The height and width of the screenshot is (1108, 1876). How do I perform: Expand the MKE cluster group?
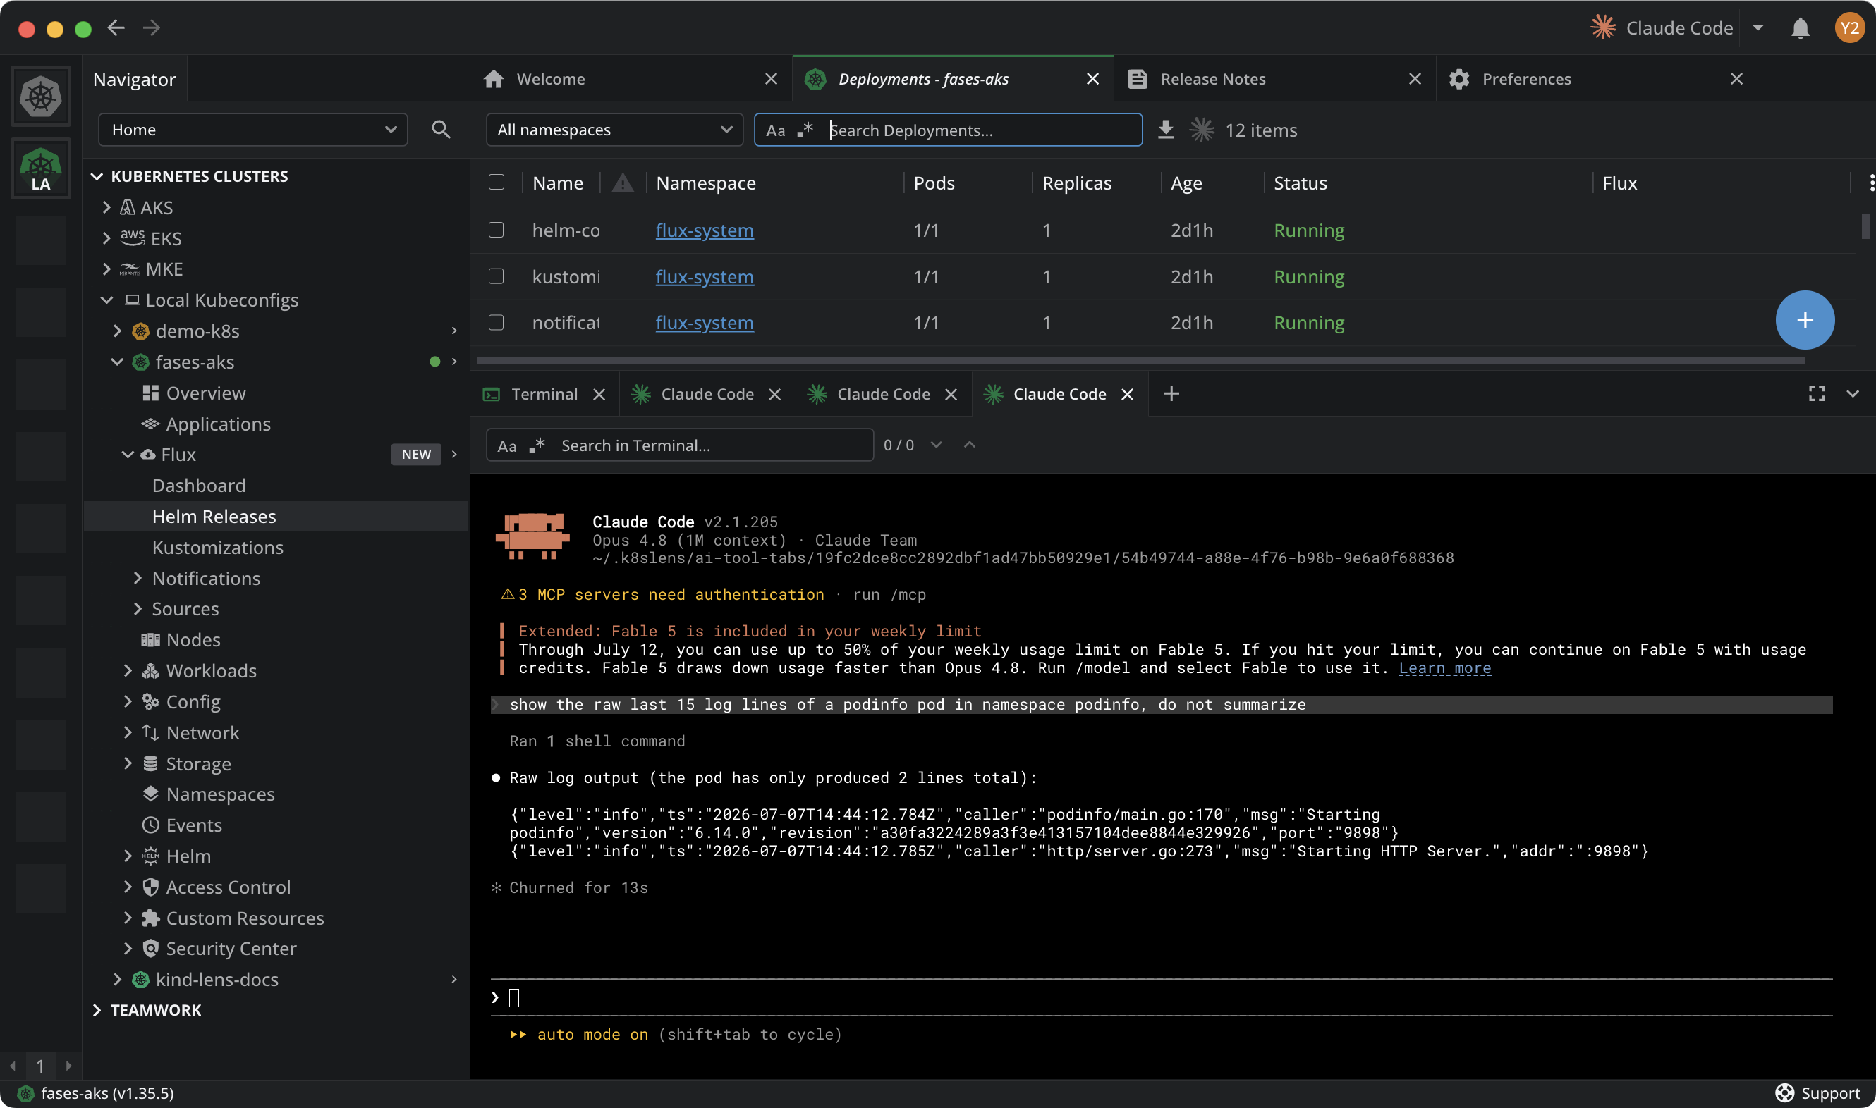(x=106, y=269)
